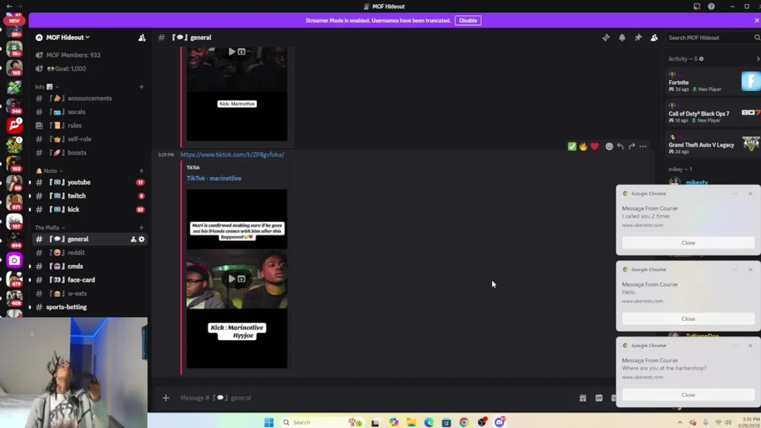
Task: Add fire emoji reaction to message
Action: [x=583, y=146]
